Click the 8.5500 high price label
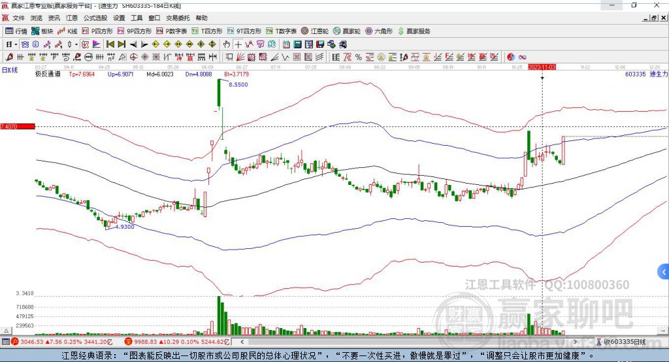Screen dimensions: 669x362 coord(238,84)
